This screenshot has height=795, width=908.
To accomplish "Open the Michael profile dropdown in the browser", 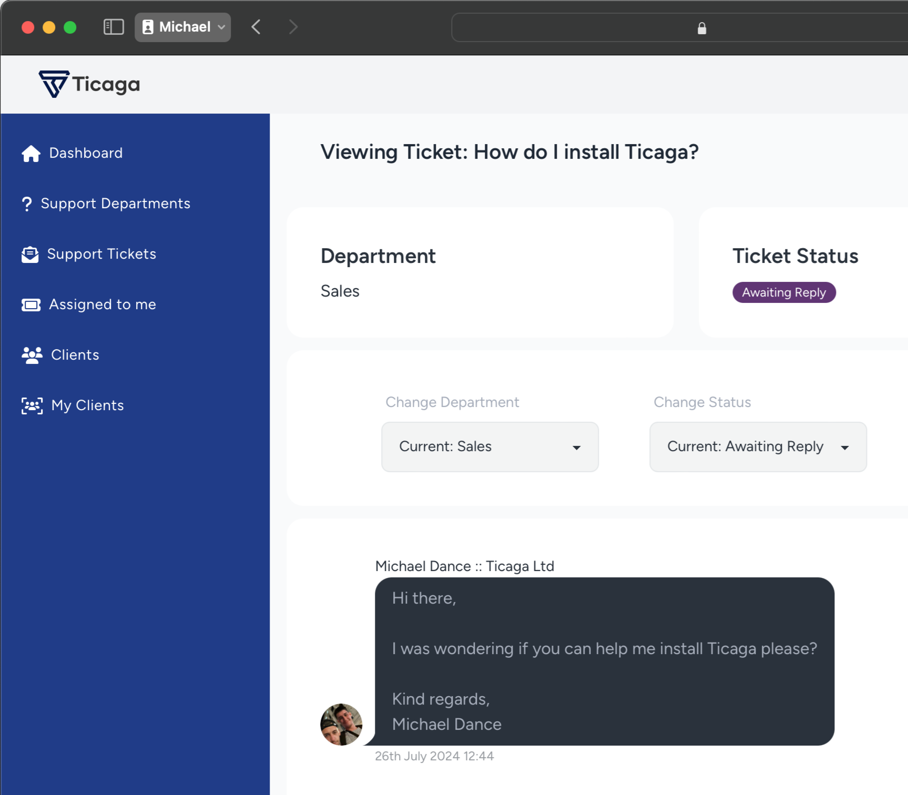I will pos(182,27).
